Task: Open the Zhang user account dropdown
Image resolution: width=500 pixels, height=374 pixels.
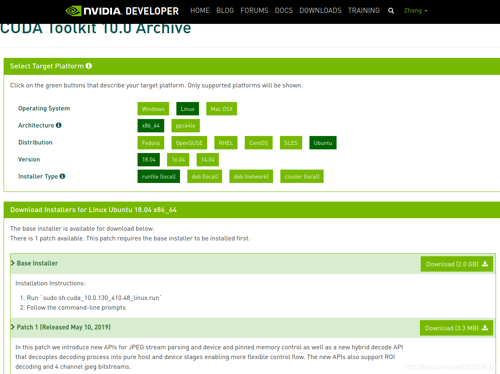Action: (x=416, y=11)
